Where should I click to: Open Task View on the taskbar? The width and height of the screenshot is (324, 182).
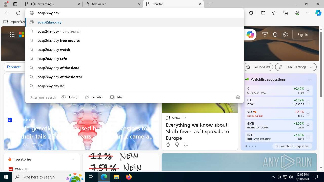pos(91,177)
